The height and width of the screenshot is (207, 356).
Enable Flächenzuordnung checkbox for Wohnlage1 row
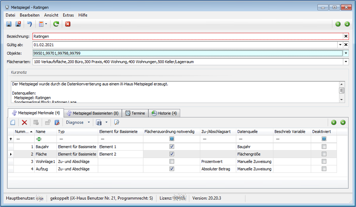(x=171, y=162)
